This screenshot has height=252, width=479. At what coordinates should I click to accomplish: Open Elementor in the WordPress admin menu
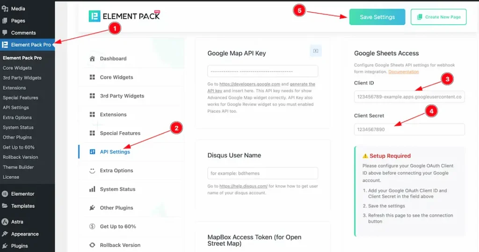tap(22, 194)
